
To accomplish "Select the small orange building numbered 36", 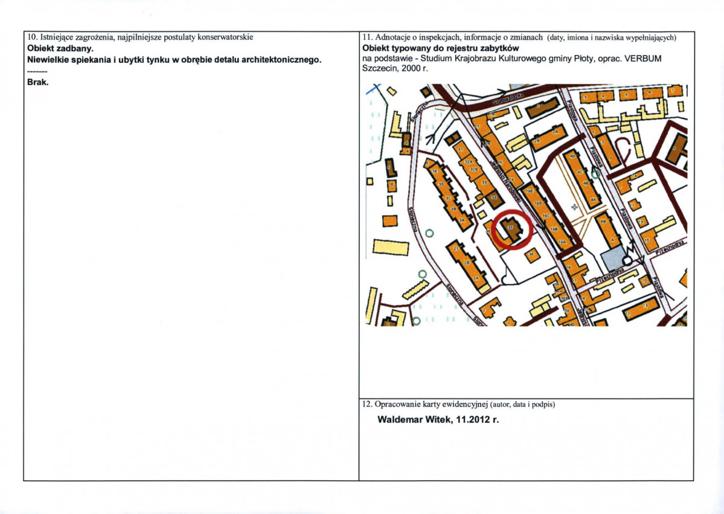I will tap(532, 254).
